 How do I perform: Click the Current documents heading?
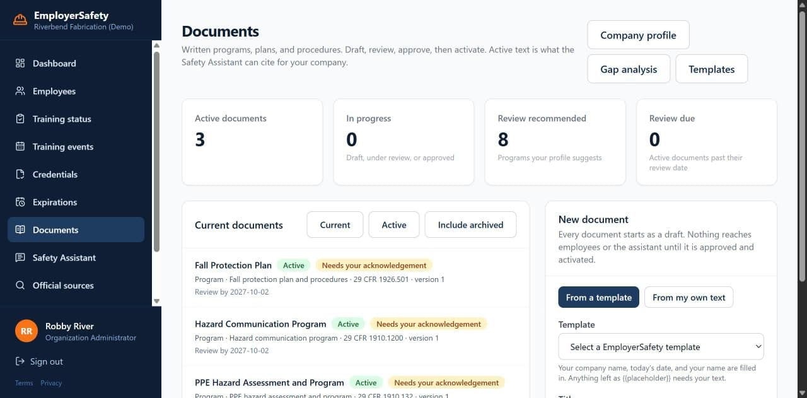pyautogui.click(x=239, y=225)
